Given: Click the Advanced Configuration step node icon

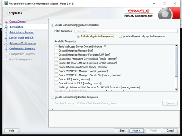Looking at the screenshot, I should (x=6, y=43).
